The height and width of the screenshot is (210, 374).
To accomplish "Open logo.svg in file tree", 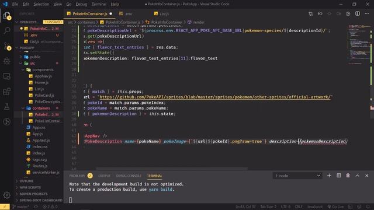I will tap(39, 159).
